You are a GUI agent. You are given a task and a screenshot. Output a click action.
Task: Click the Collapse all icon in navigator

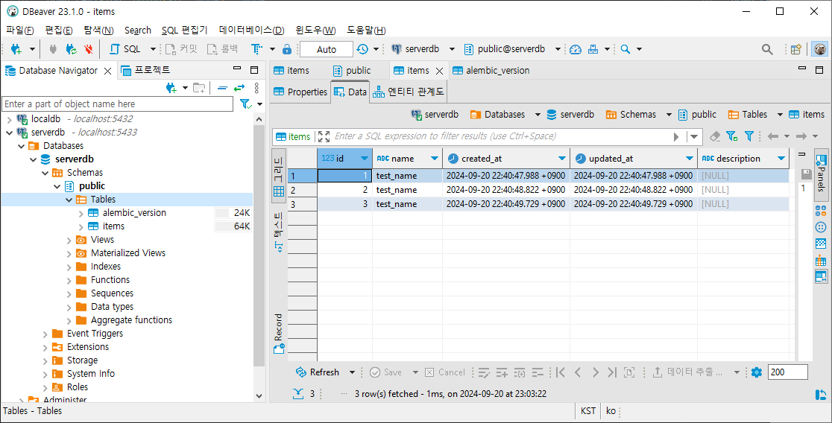(223, 88)
